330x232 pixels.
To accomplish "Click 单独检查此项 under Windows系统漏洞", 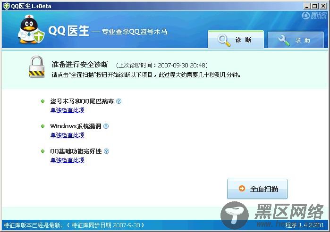I will coord(68,135).
